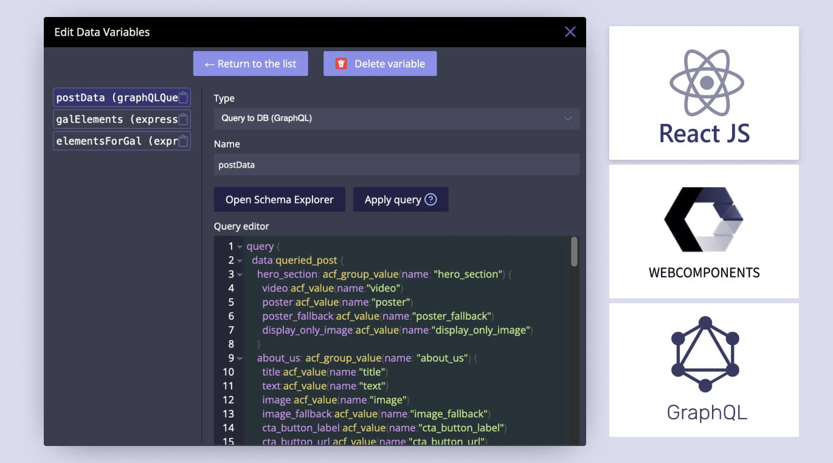Click the question mark help icon beside Apply query
This screenshot has width=833, height=463.
pyautogui.click(x=430, y=199)
